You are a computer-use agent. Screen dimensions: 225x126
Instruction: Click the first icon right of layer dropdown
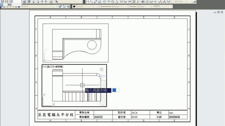(60, 6)
